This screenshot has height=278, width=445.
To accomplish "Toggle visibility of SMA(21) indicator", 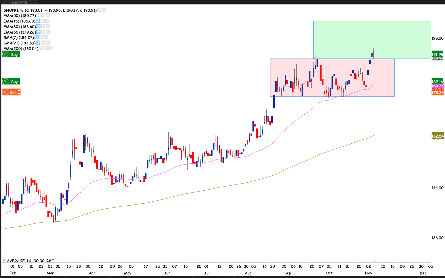I will [x=38, y=43].
